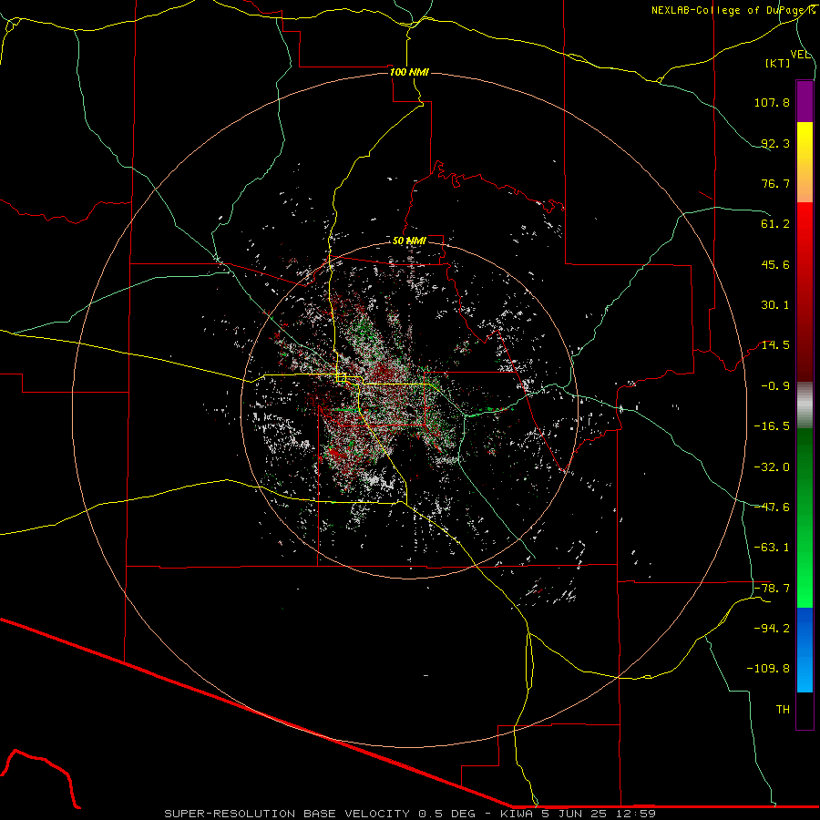
Task: Select the -16.5 velocity scale value
Action: 772,426
